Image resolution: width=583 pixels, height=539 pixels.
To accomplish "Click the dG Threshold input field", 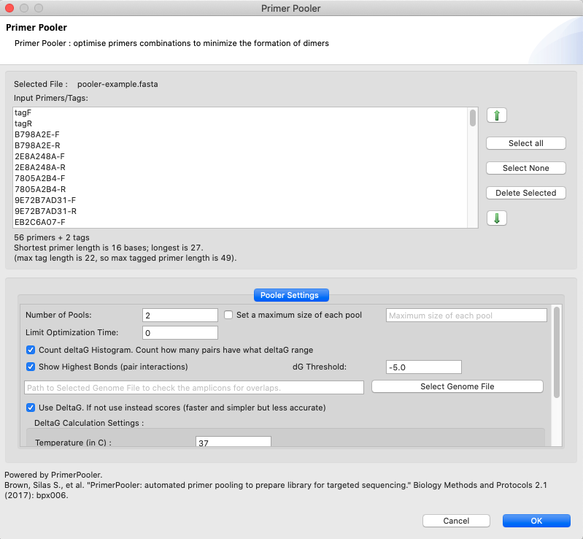I will click(424, 367).
